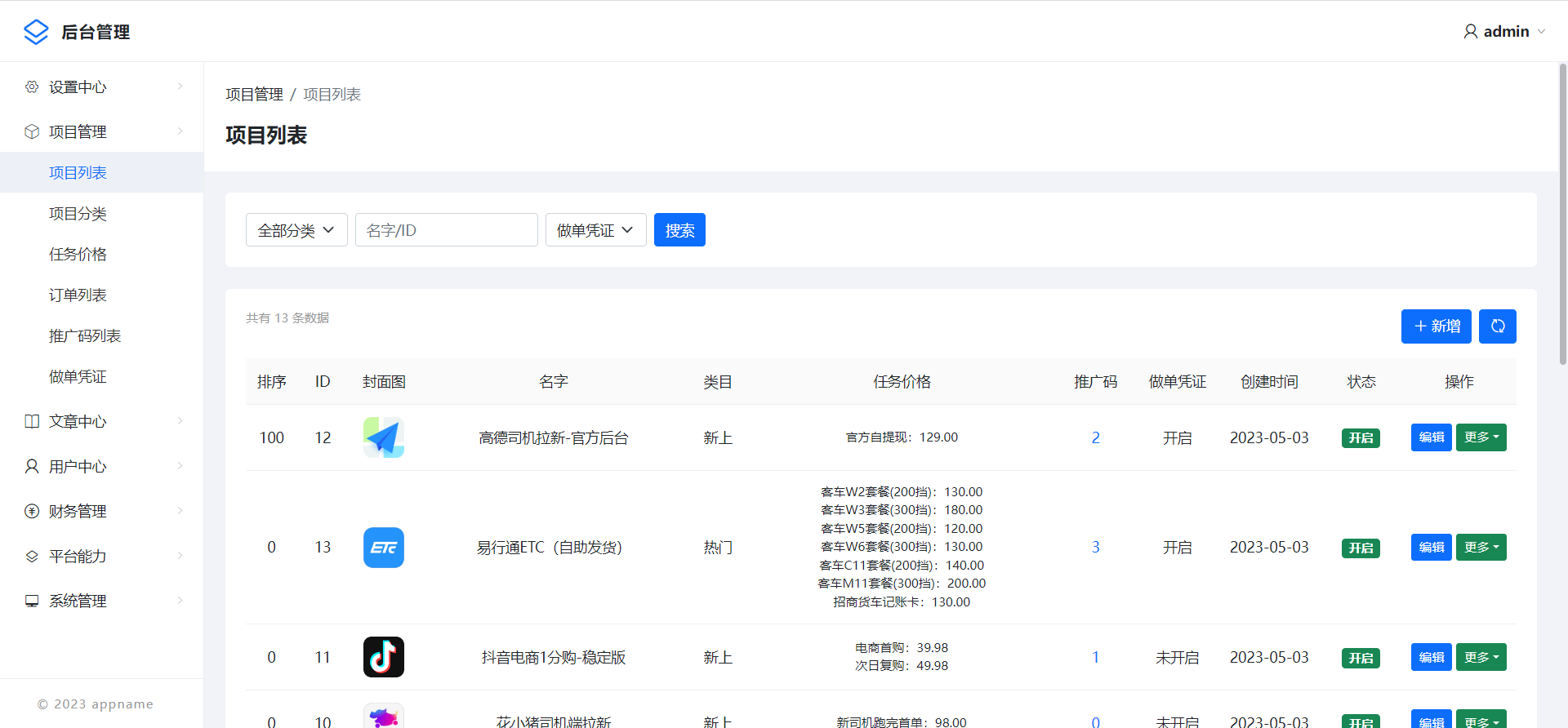Image resolution: width=1568 pixels, height=728 pixels.
Task: Toggle 开启 status badge for 高德司机拉新
Action: [1361, 438]
